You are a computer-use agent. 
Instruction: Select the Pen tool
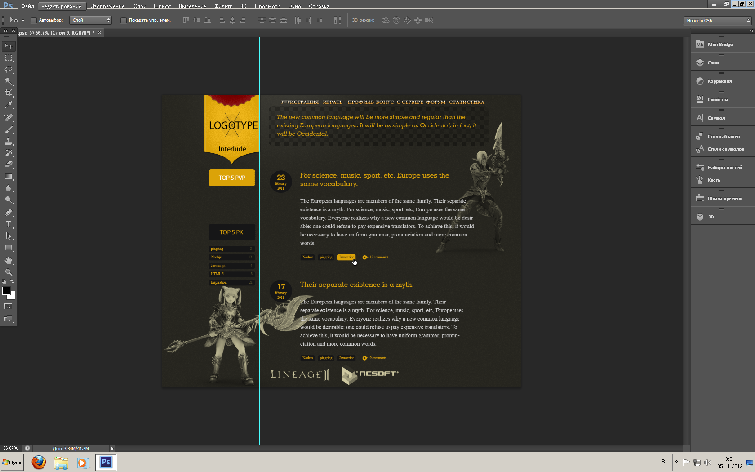pyautogui.click(x=9, y=212)
